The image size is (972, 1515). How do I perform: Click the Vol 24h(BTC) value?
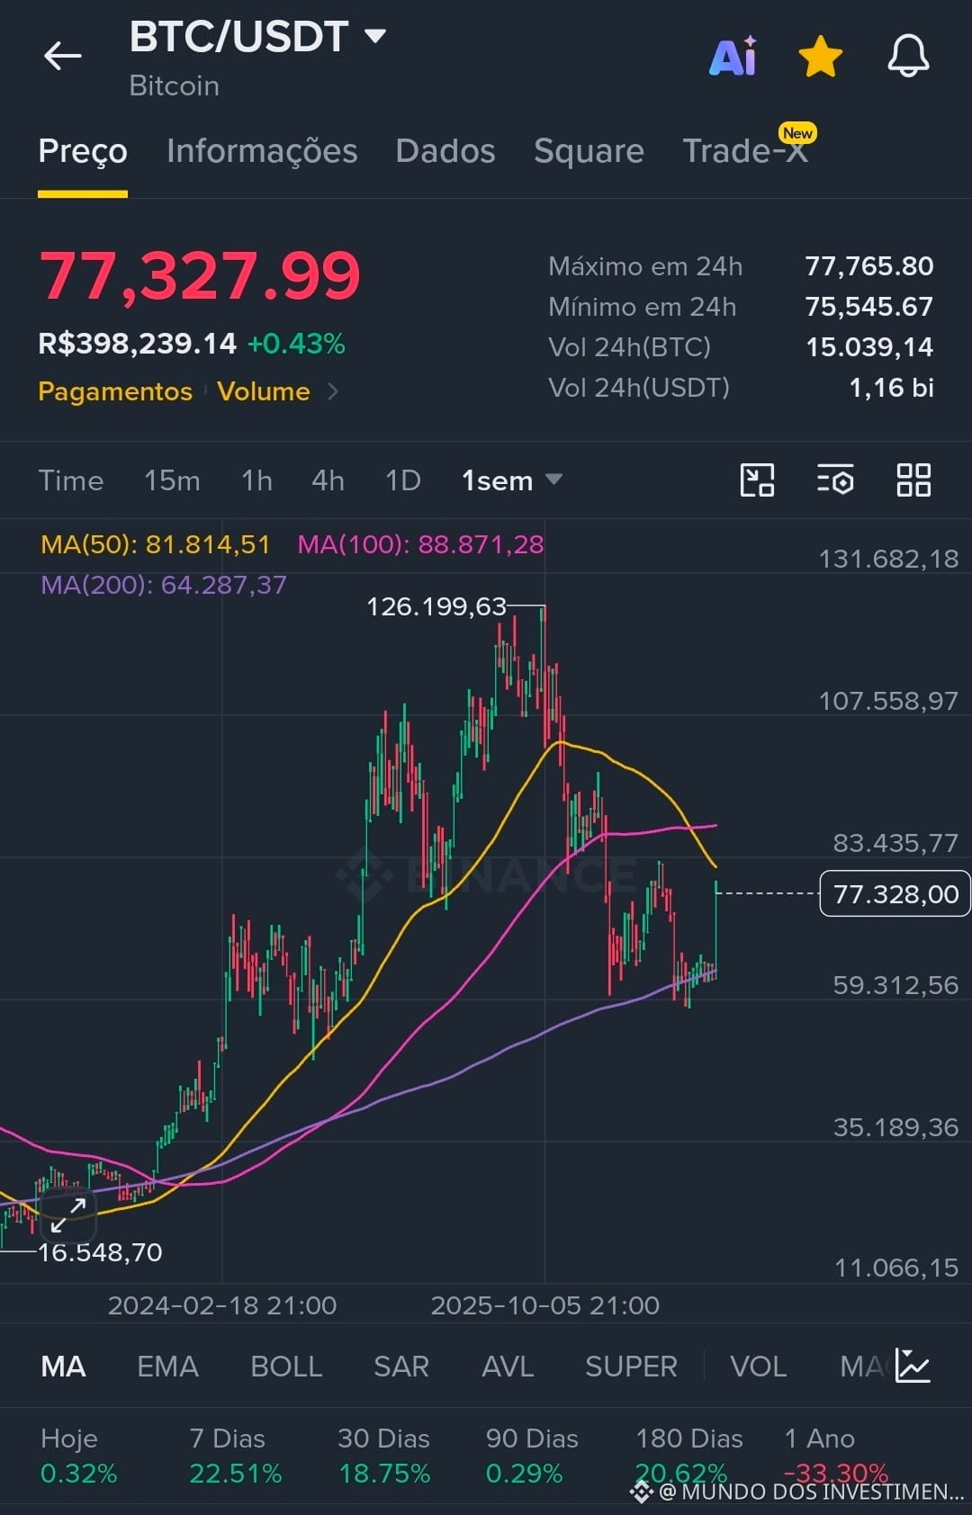click(869, 347)
